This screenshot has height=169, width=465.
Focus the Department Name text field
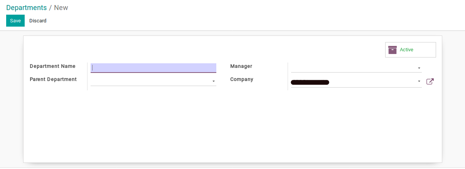point(153,68)
